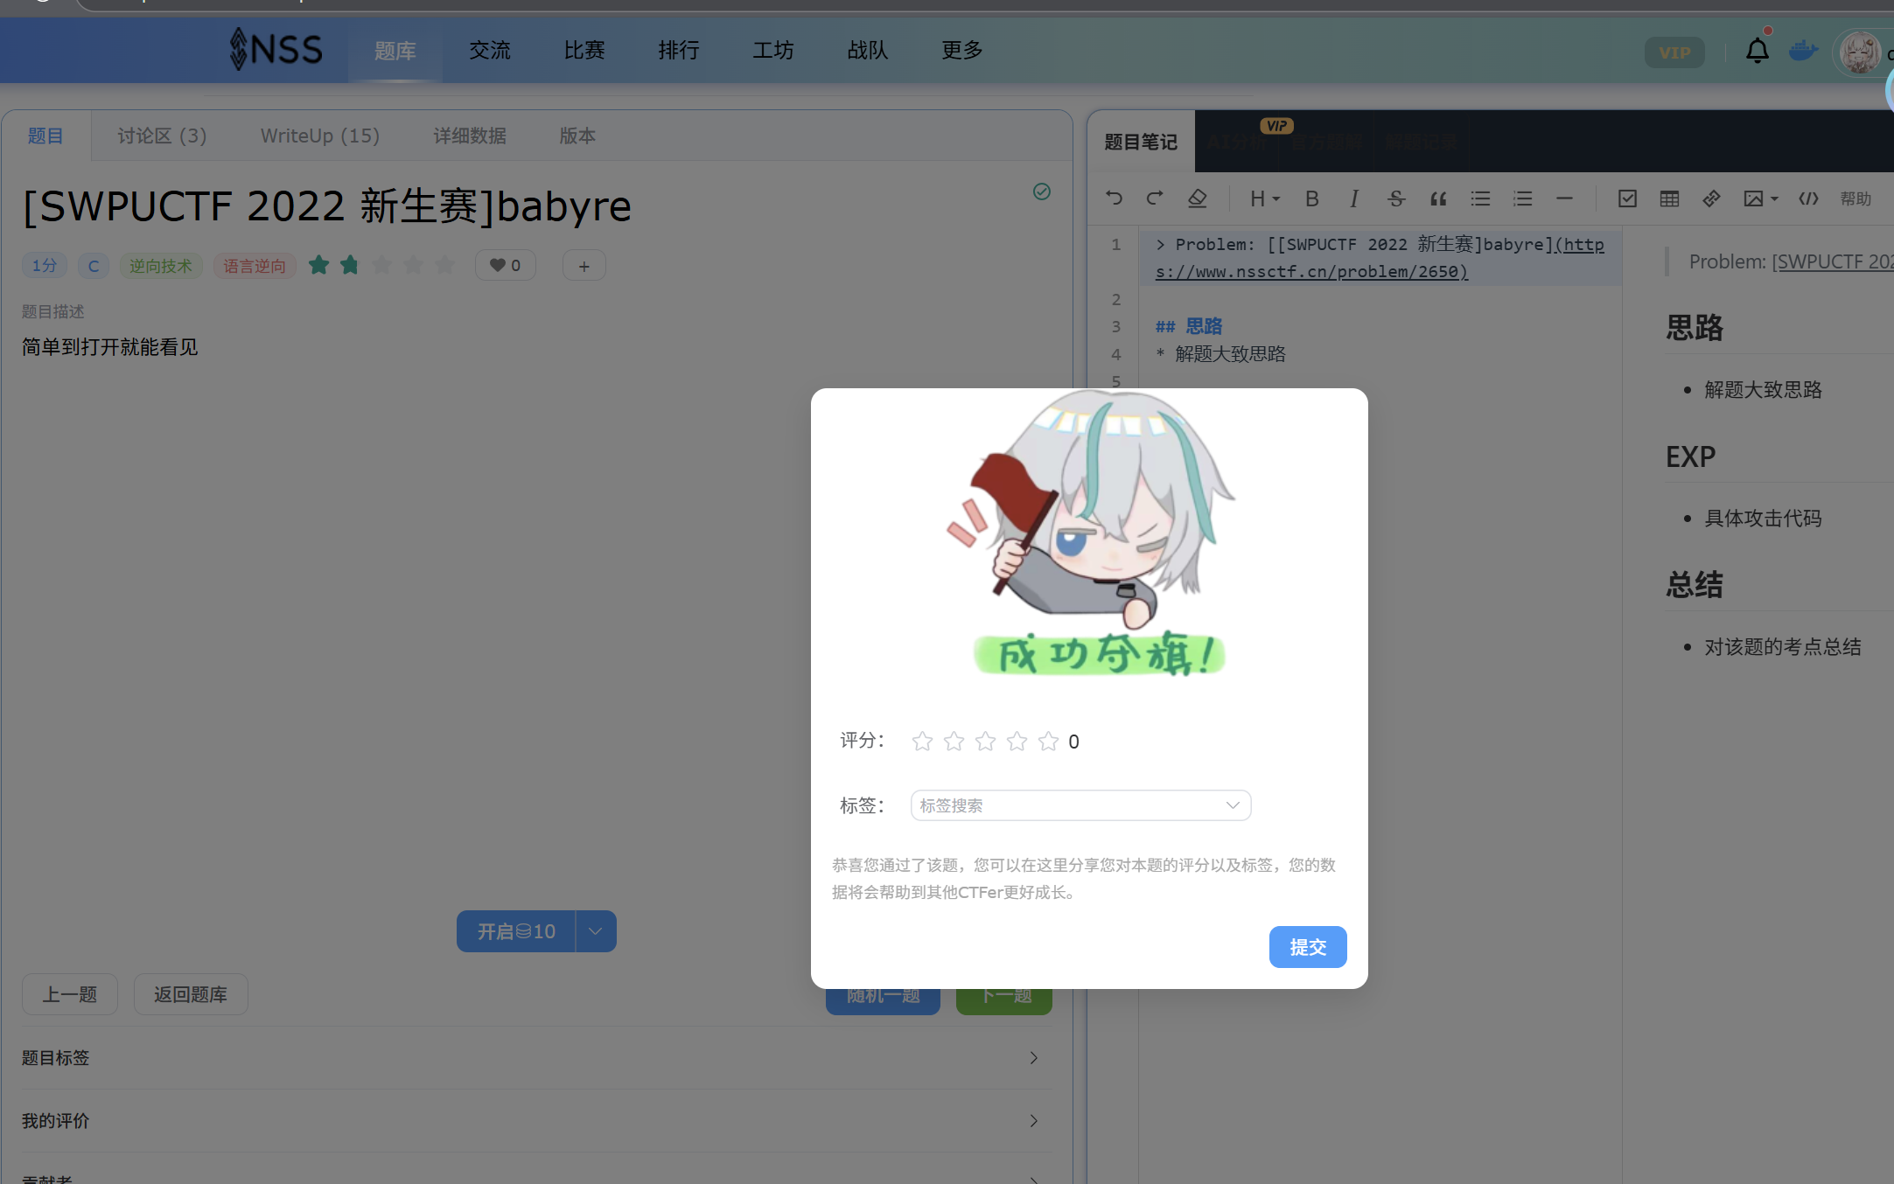The height and width of the screenshot is (1184, 1894).
Task: Click the undo icon in note editor
Action: pos(1114,198)
